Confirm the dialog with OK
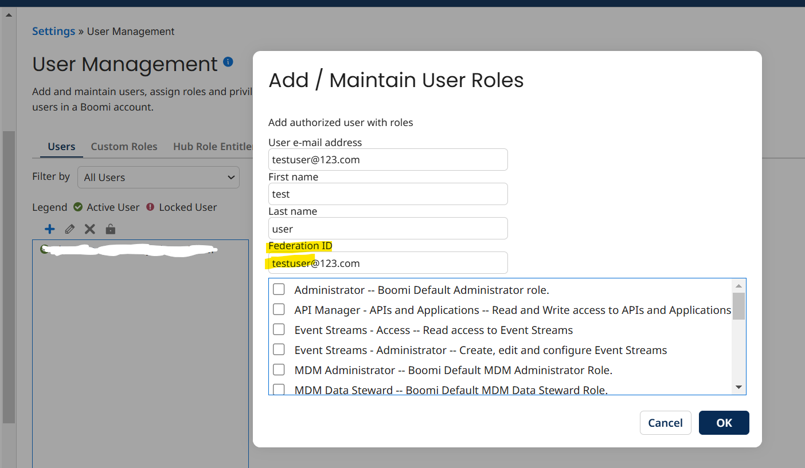The image size is (805, 468). [724, 423]
